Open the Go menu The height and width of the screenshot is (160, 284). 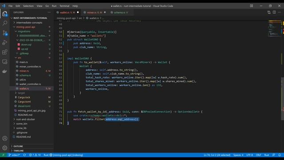pos(47,6)
